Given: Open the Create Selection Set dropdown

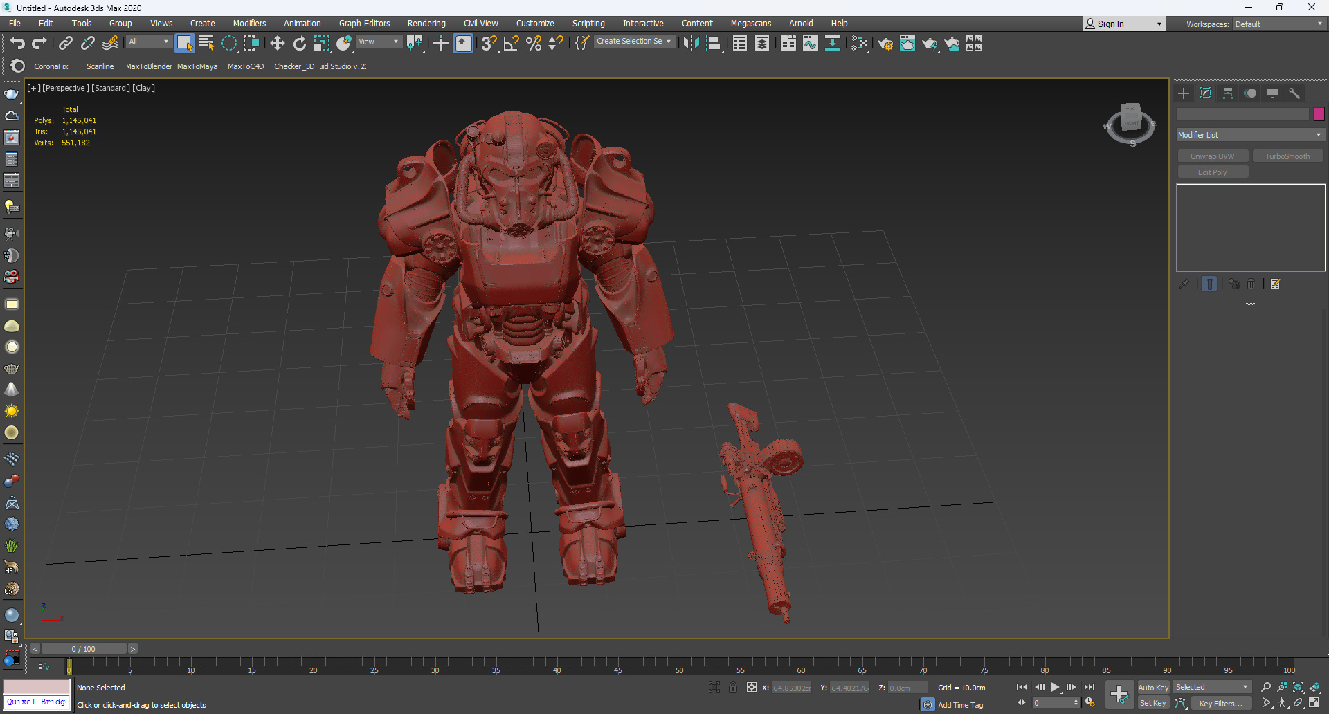Looking at the screenshot, I should click(634, 42).
